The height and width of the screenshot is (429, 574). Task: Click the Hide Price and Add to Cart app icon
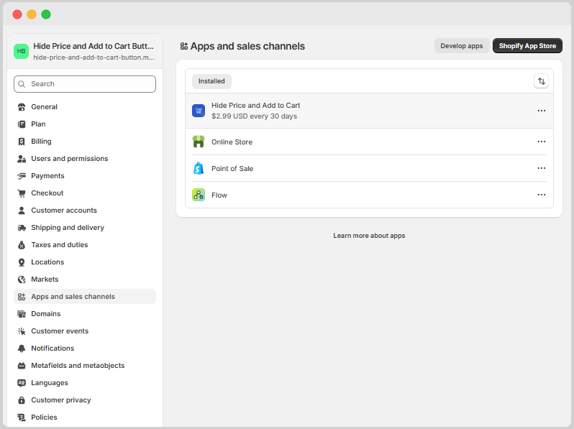[x=199, y=111]
